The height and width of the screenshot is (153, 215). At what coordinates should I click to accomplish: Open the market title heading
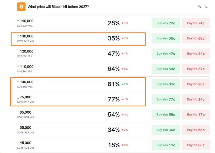click(x=58, y=7)
